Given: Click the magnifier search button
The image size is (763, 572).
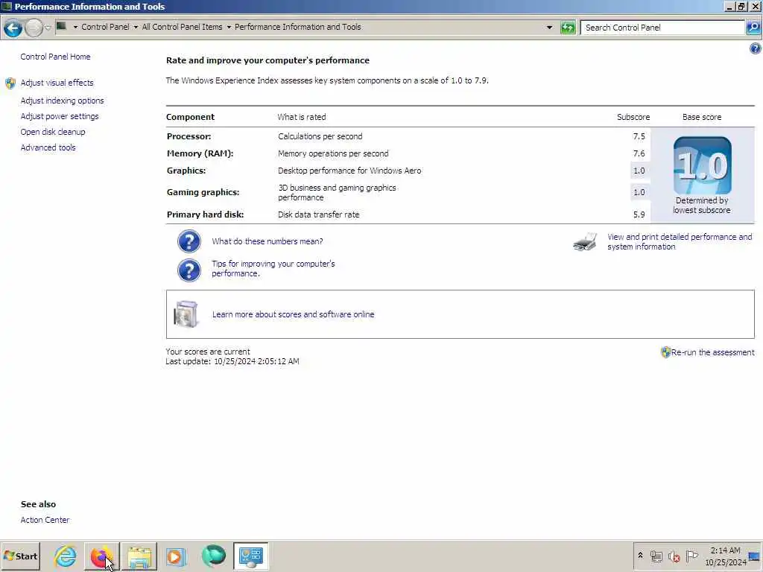Looking at the screenshot, I should point(753,28).
